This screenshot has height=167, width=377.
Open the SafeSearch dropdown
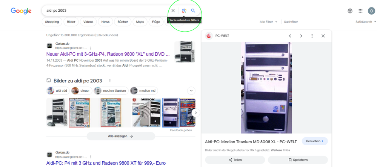pyautogui.click(x=365, y=22)
